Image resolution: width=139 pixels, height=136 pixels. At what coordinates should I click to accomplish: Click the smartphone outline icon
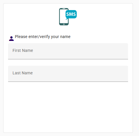pyautogui.click(x=64, y=17)
